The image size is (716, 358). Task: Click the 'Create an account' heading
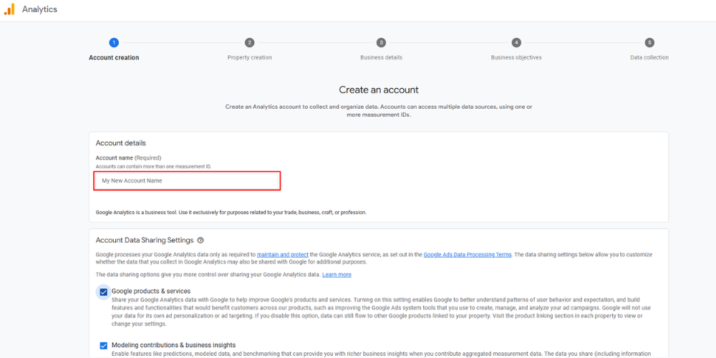click(379, 89)
